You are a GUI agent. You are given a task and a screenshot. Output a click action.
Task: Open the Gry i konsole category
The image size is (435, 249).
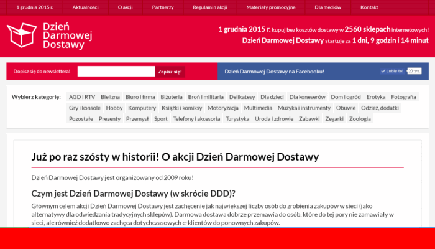(x=85, y=108)
